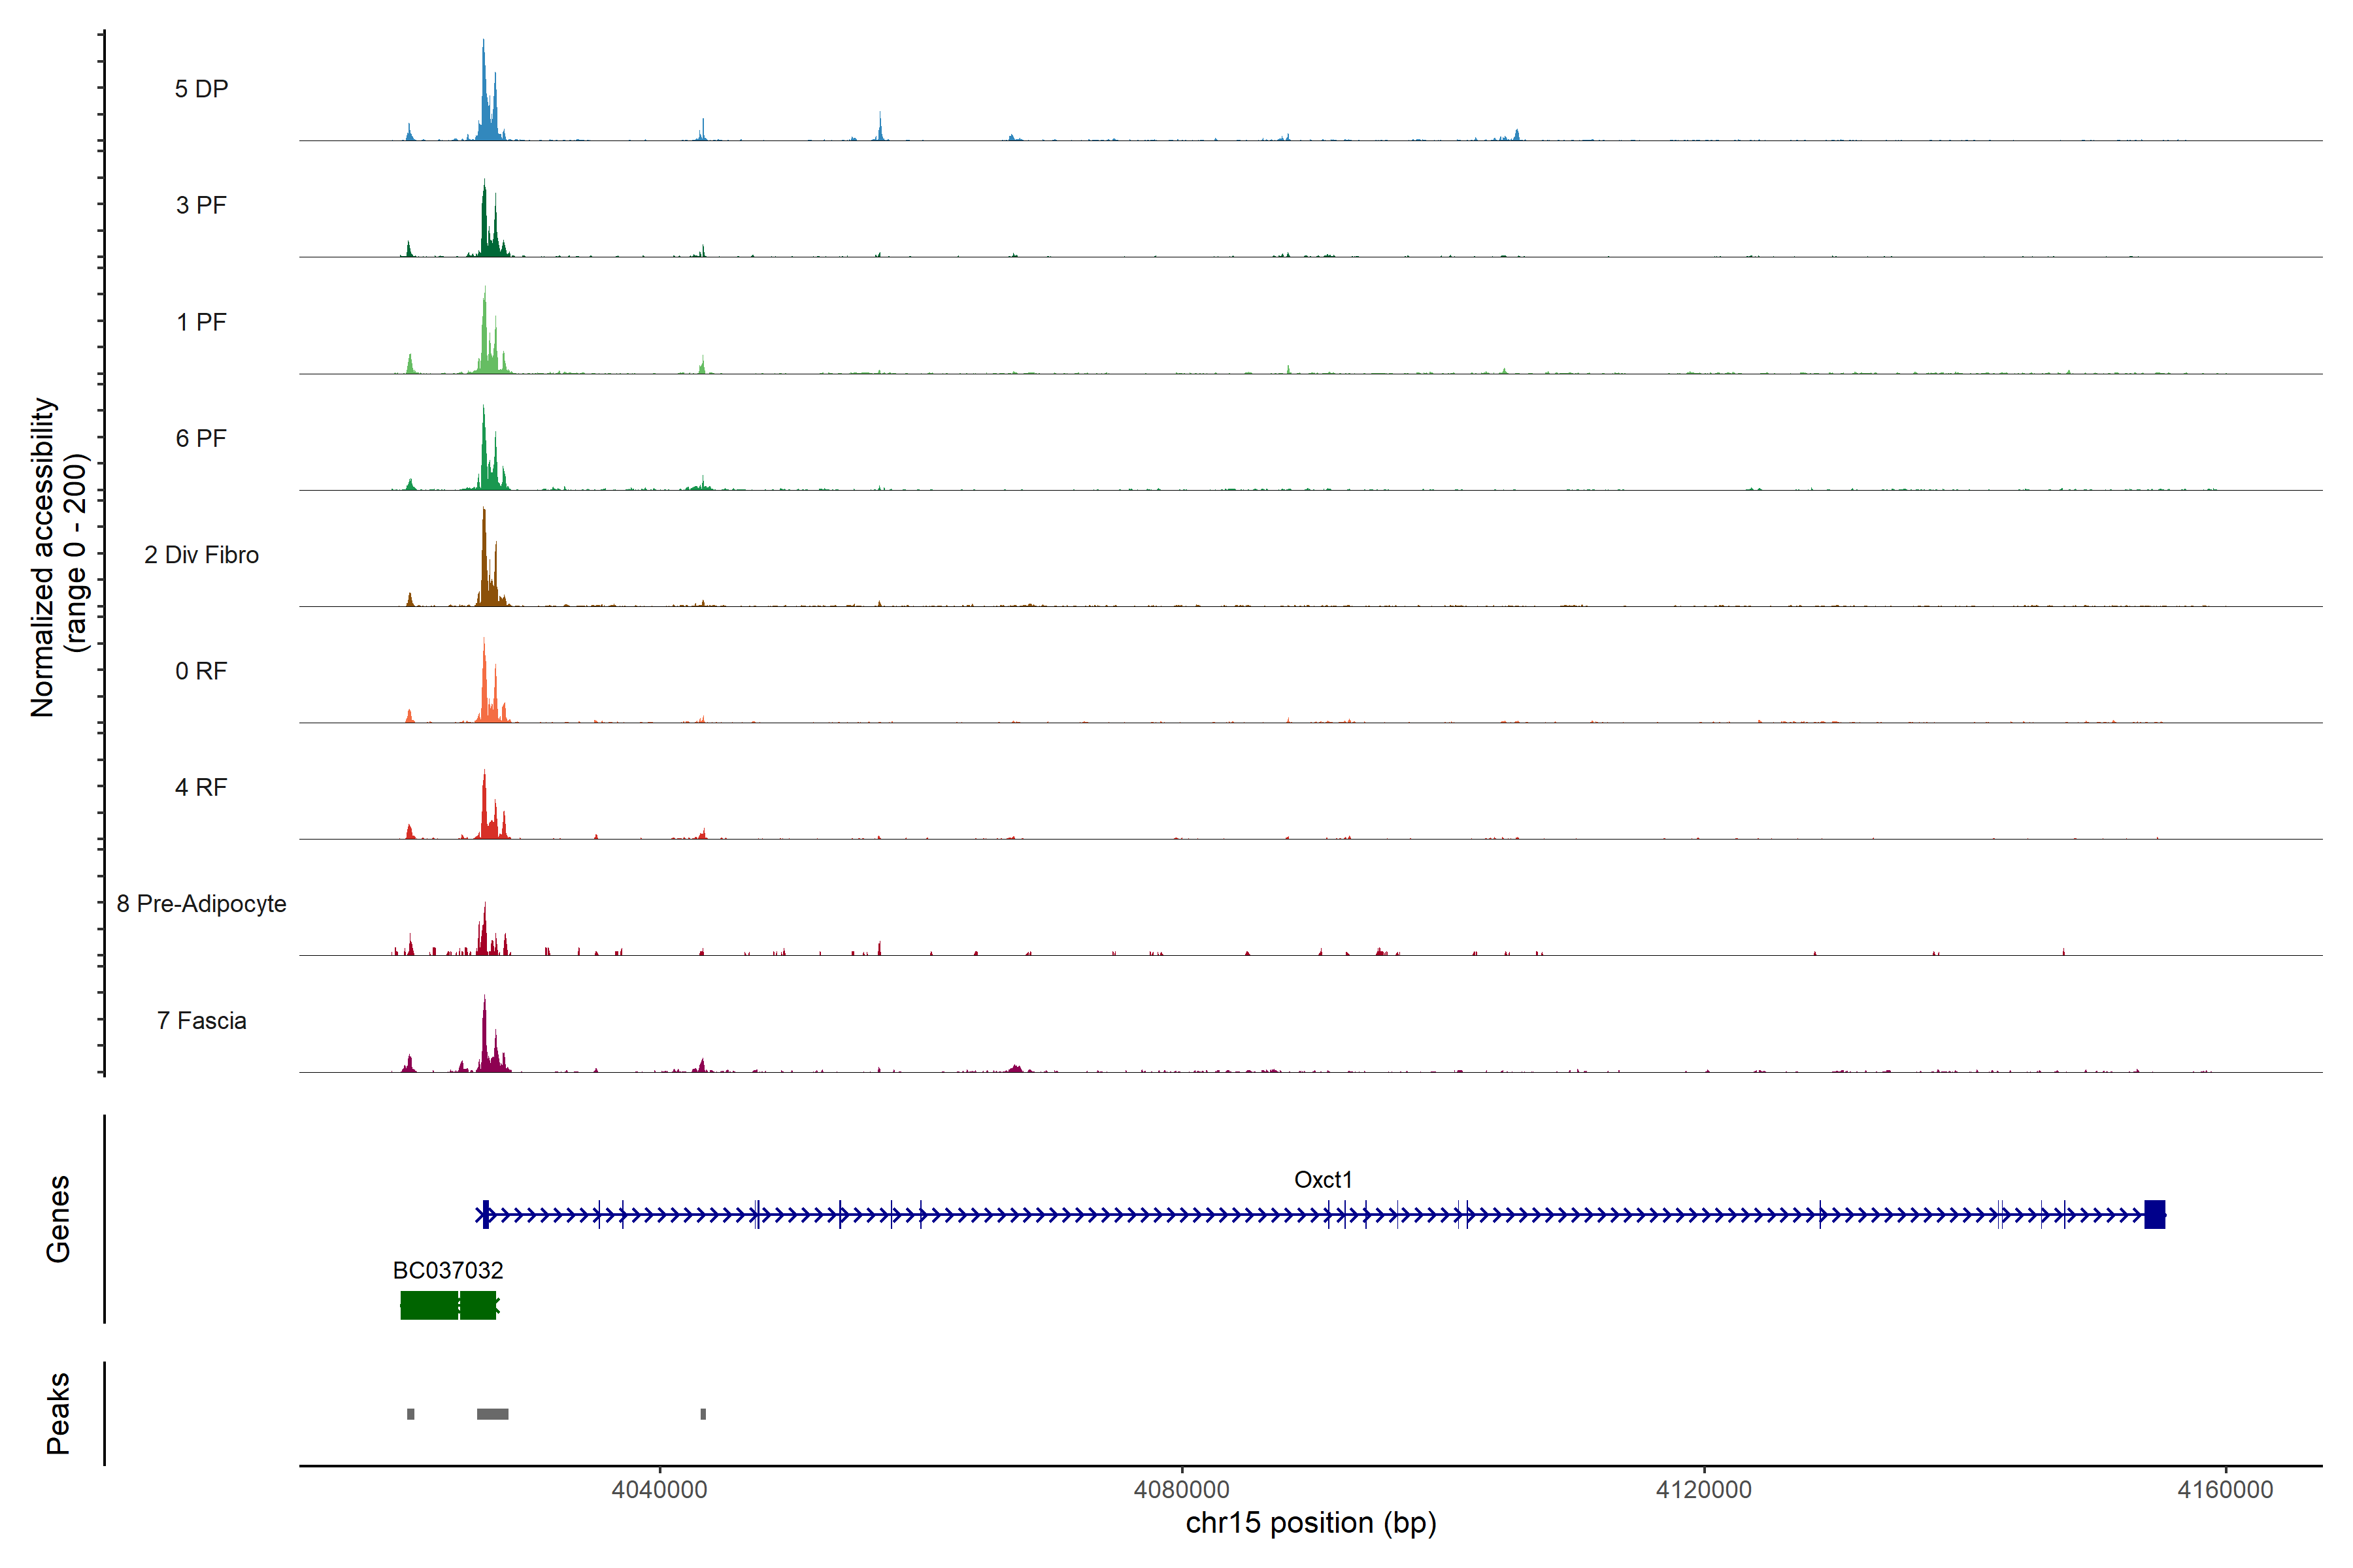Click the 4120000 axis tick label

[x=1704, y=1490]
